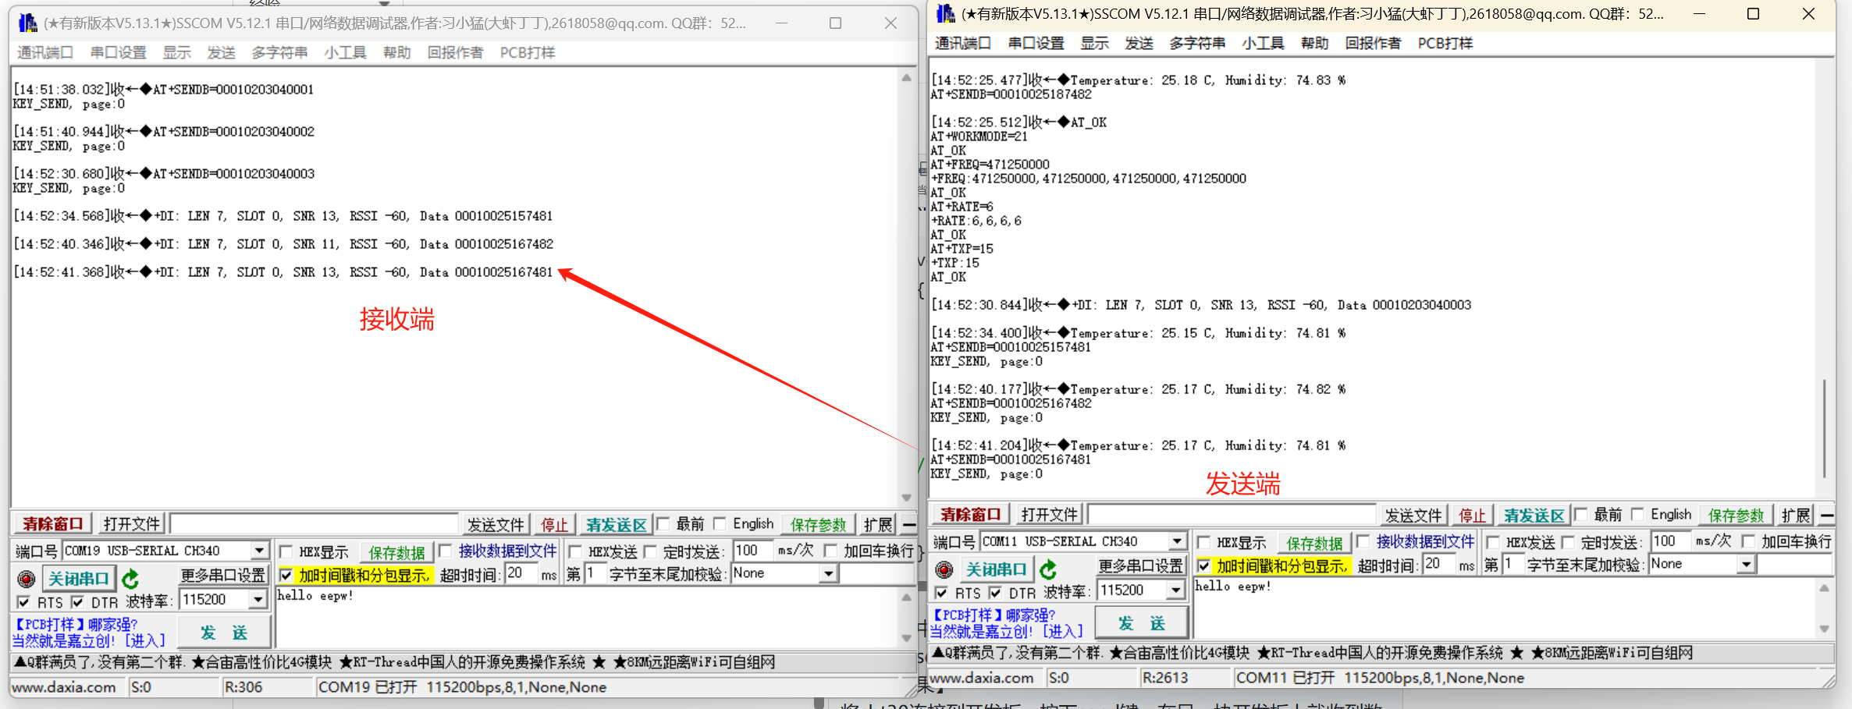This screenshot has height=709, width=1852.
Task: Collapse the panel with the dash button beside 扩展 in COM19 window
Action: [909, 524]
